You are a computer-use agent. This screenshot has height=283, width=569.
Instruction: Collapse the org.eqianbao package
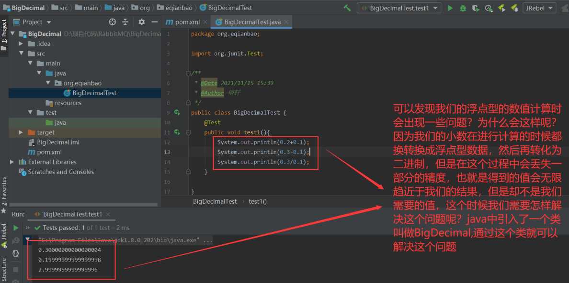click(48, 83)
